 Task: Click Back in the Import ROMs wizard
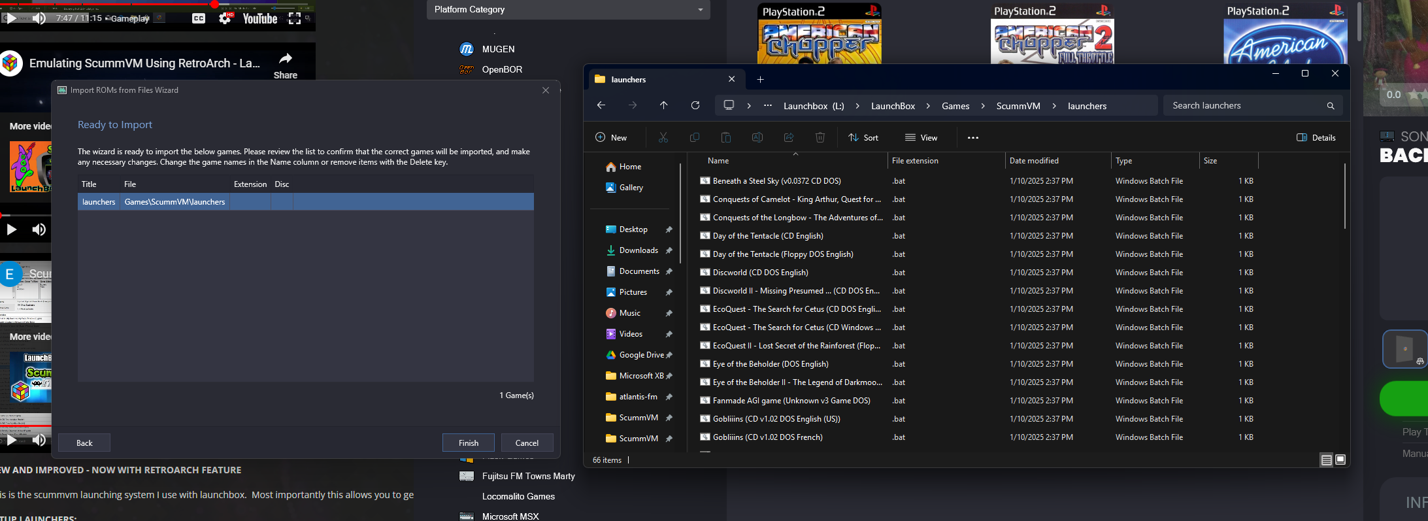[x=84, y=443]
